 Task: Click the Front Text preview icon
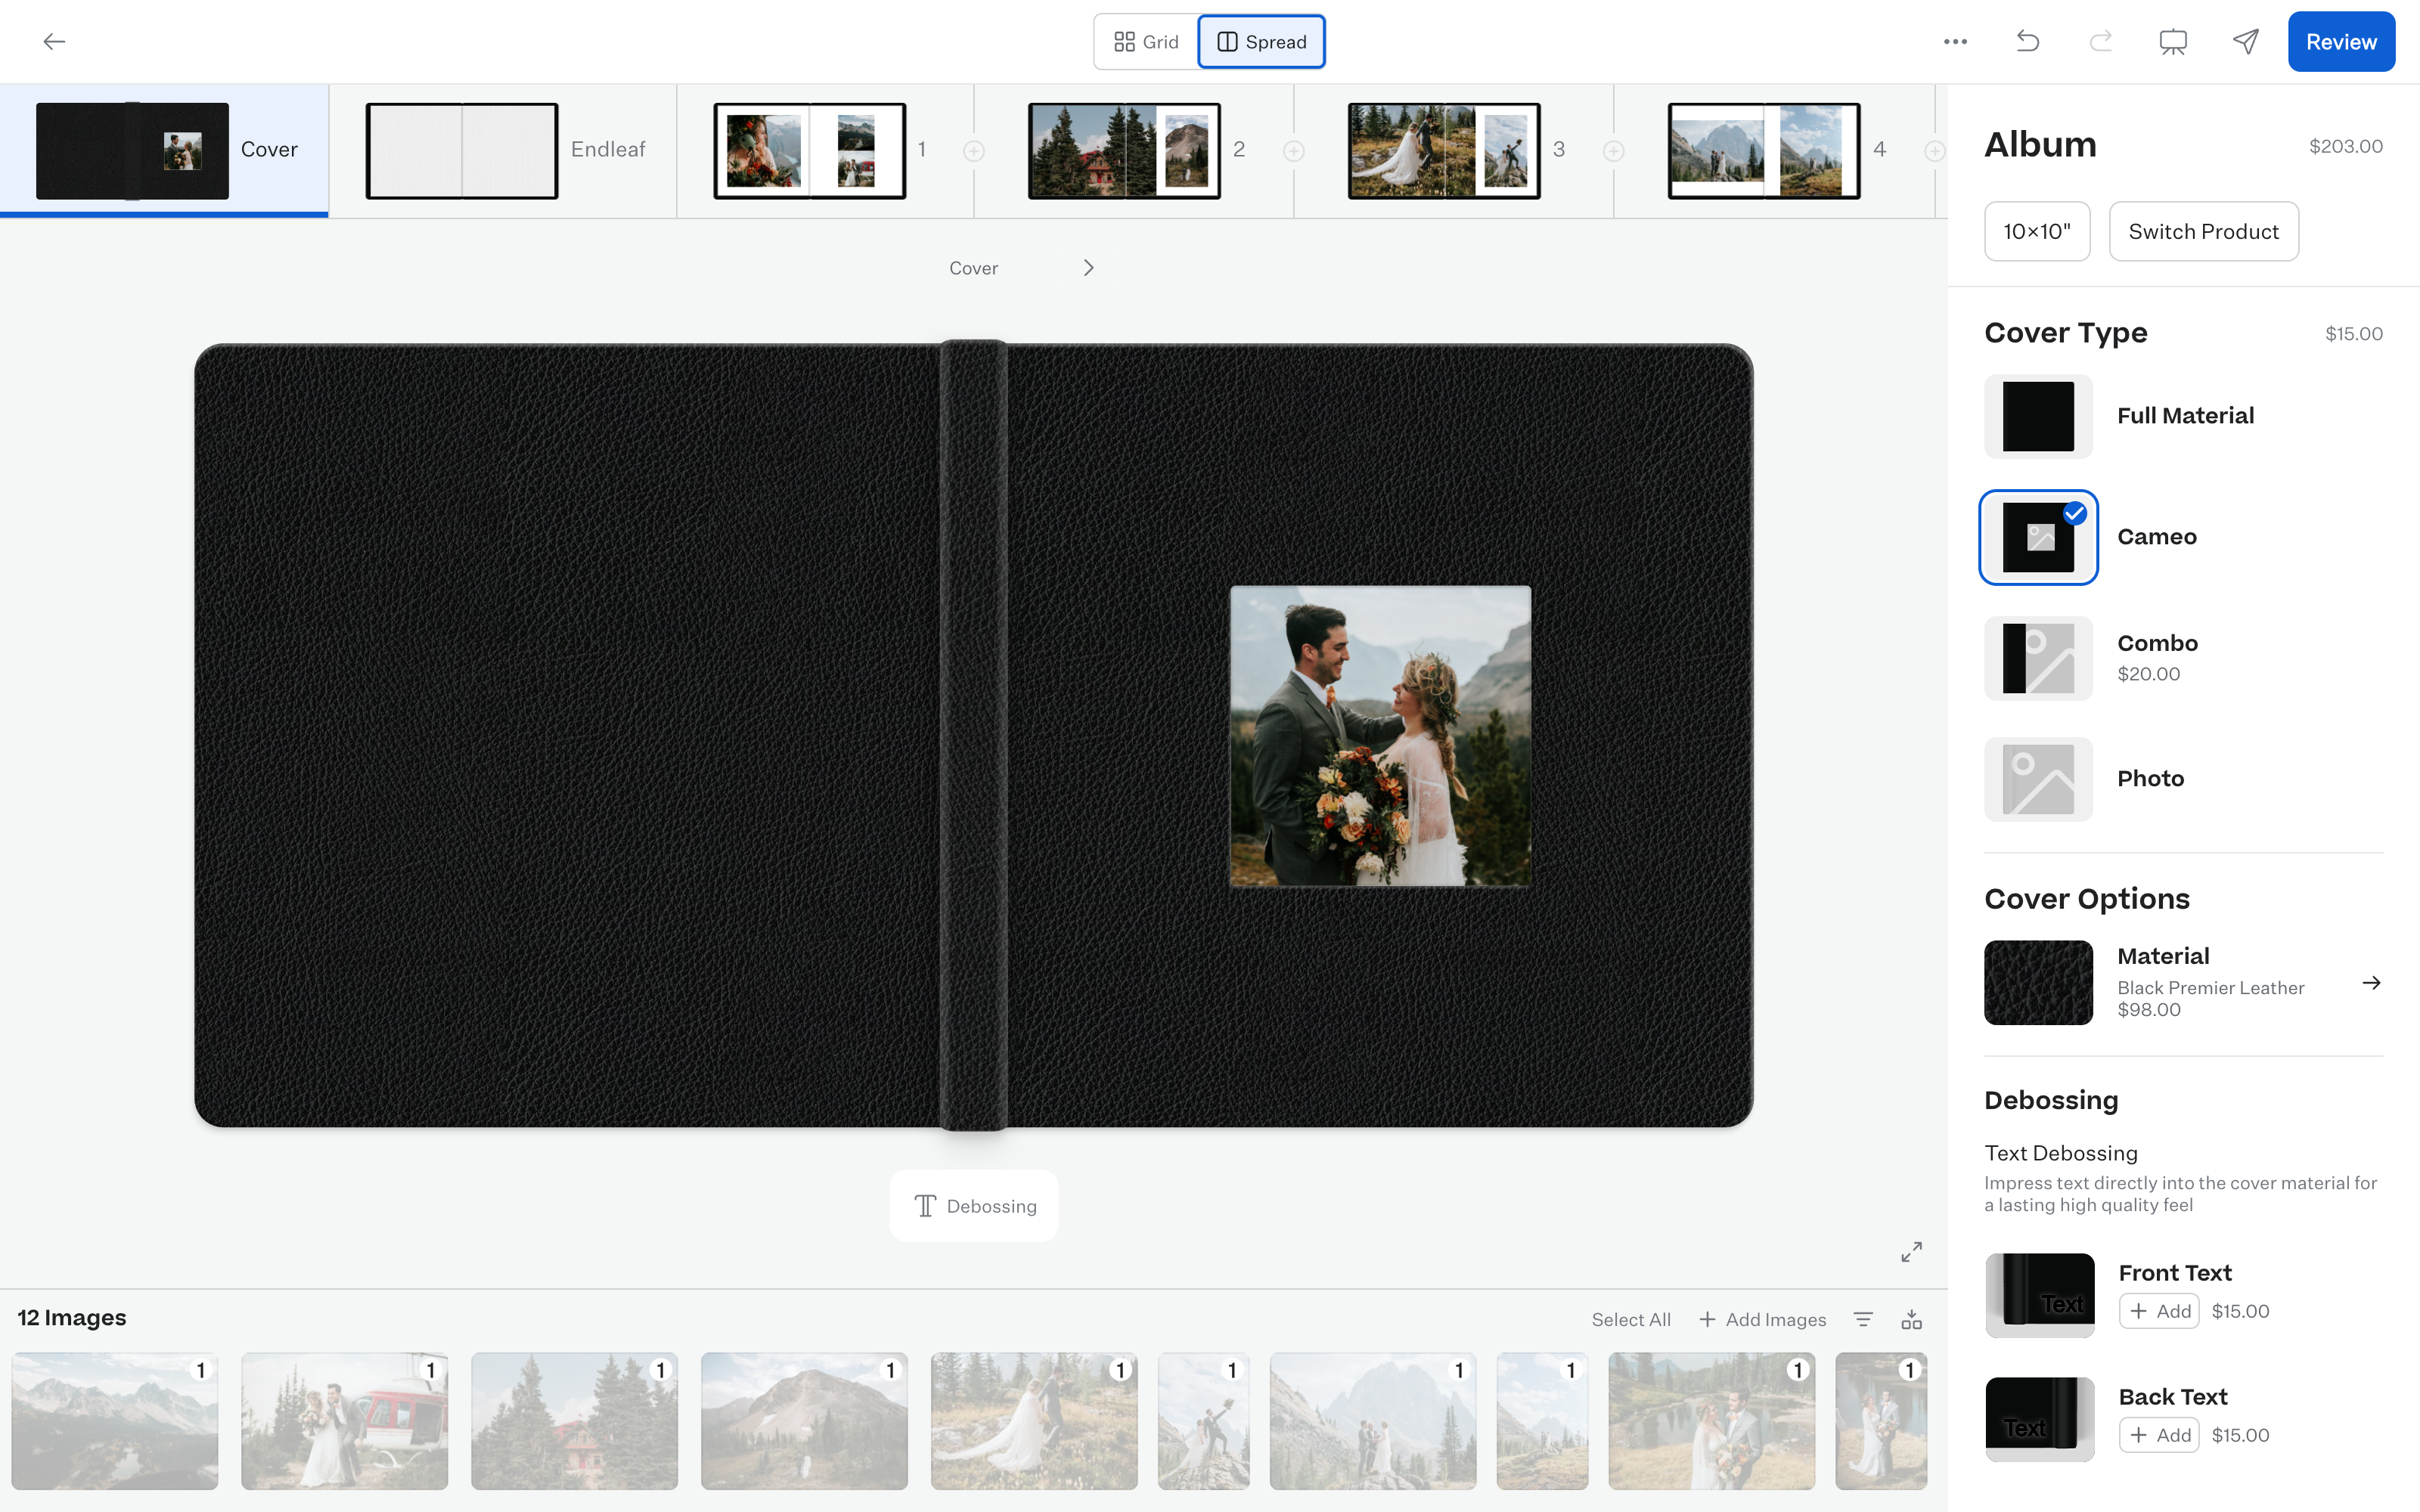(2039, 1295)
